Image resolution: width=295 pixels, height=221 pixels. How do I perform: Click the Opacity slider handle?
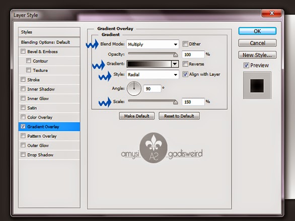point(176,55)
